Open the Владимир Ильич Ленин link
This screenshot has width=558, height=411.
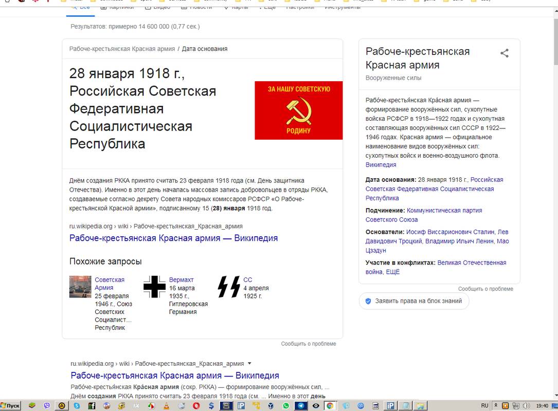coord(459,241)
